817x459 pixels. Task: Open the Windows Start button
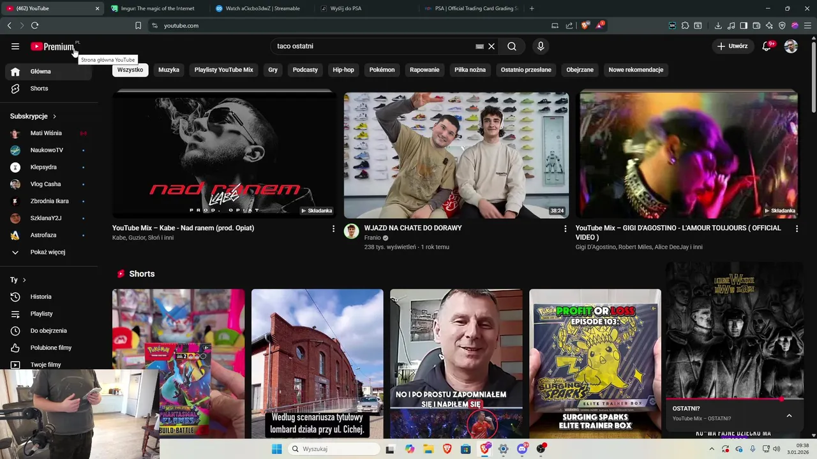(276, 449)
